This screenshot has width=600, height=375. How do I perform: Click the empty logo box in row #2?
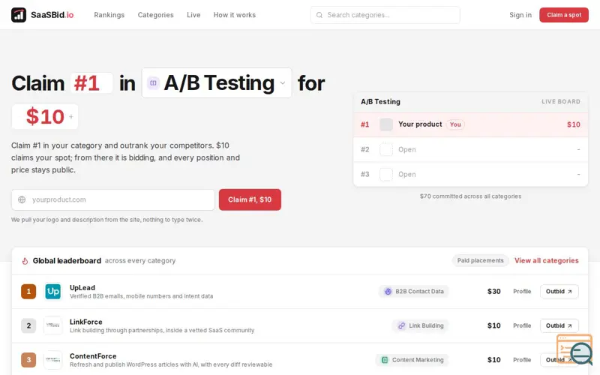[386, 149]
